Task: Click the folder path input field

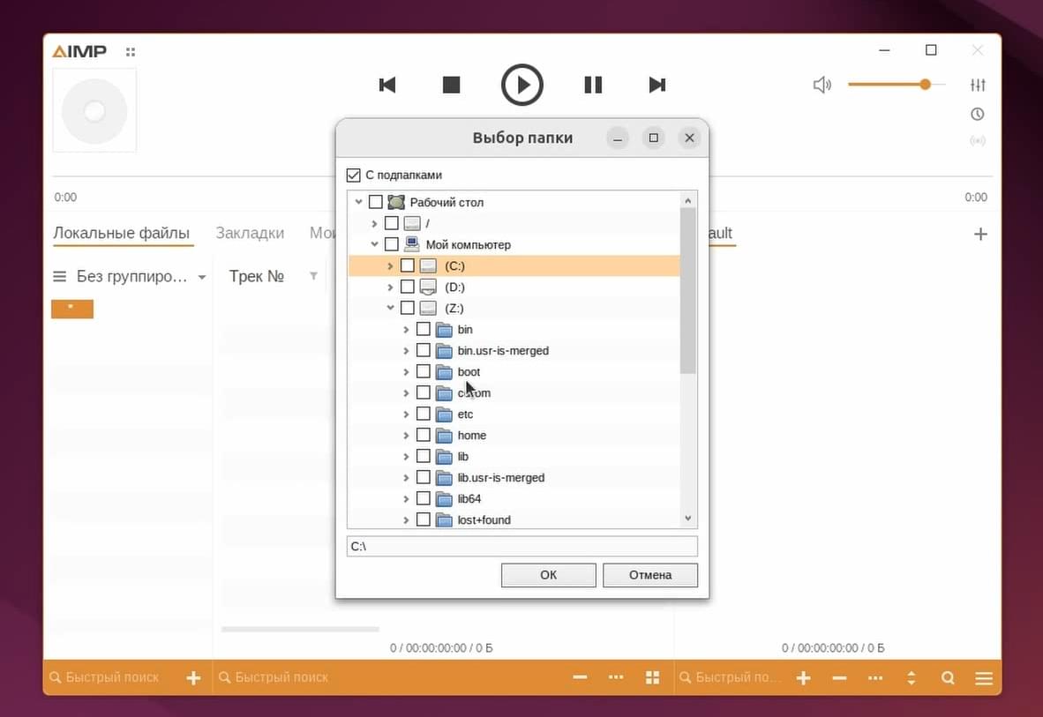Action: [522, 546]
